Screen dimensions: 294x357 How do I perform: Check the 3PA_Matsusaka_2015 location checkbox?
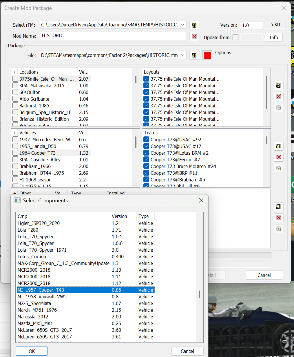pos(15,86)
